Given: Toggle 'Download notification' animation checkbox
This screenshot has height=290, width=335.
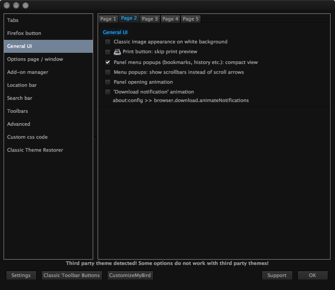Looking at the screenshot, I should pyautogui.click(x=107, y=92).
